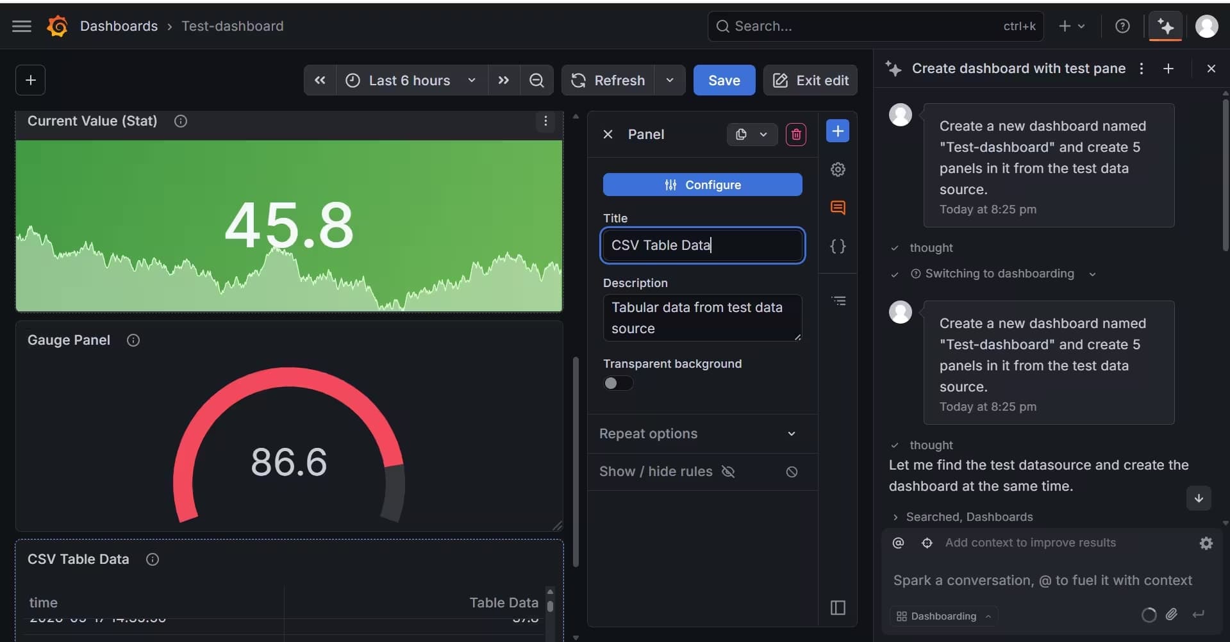Click the Show / hide rules disabled circle icon
This screenshot has width=1230, height=642.
[x=792, y=472]
